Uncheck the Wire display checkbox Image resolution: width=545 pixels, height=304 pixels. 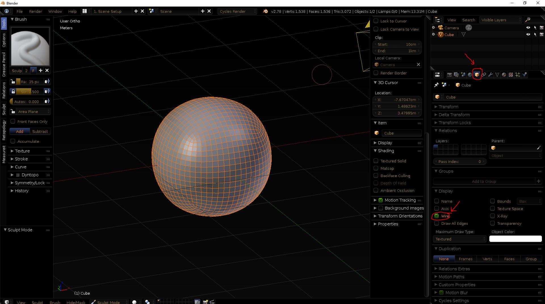tap(437, 216)
